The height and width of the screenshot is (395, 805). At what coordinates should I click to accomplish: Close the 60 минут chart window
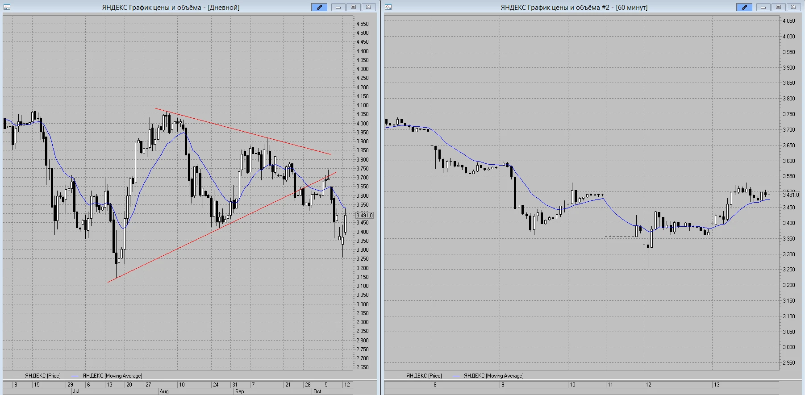(x=793, y=7)
